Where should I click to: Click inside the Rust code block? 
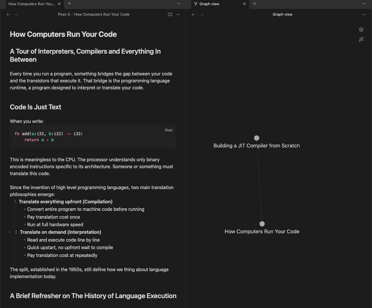pos(93,137)
